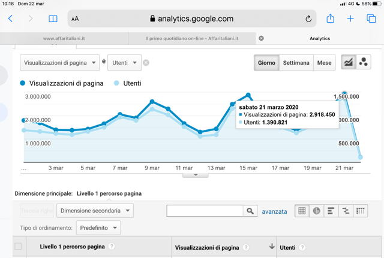This screenshot has height=258, width=384.
Task: Tick the select-all checkbox in table header
Action: point(18,246)
